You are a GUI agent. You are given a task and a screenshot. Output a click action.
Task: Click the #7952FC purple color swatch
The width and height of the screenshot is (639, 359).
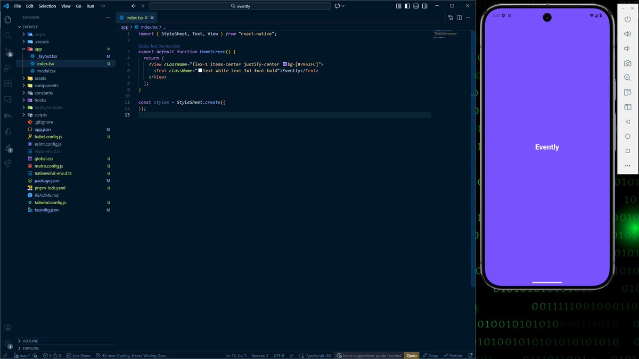coord(285,64)
